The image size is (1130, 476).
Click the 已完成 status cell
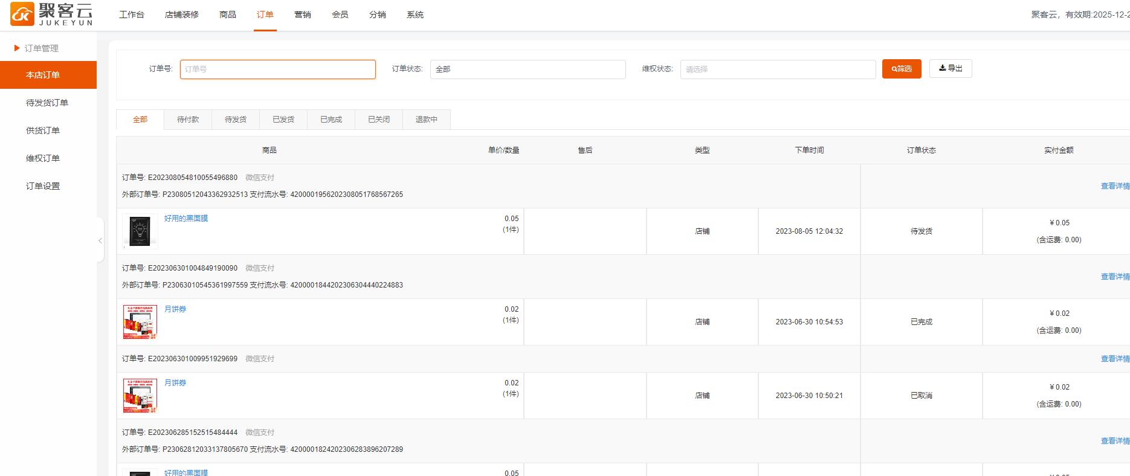922,322
